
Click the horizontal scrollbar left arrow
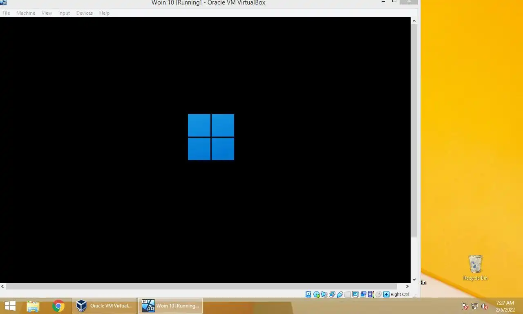(3, 286)
